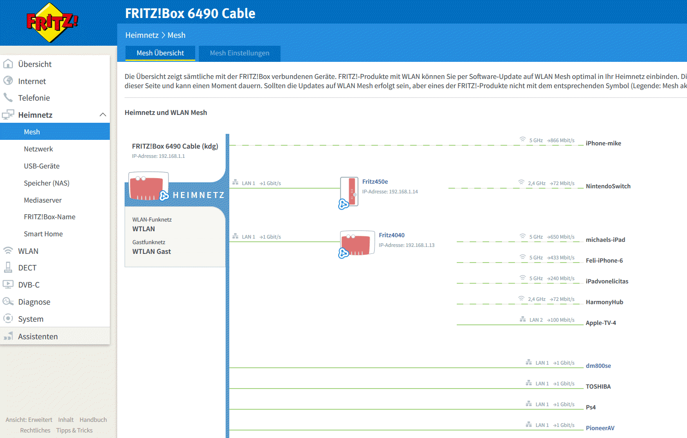
Task: Click the Heimnetz breadcrumb link
Action: pyautogui.click(x=142, y=35)
